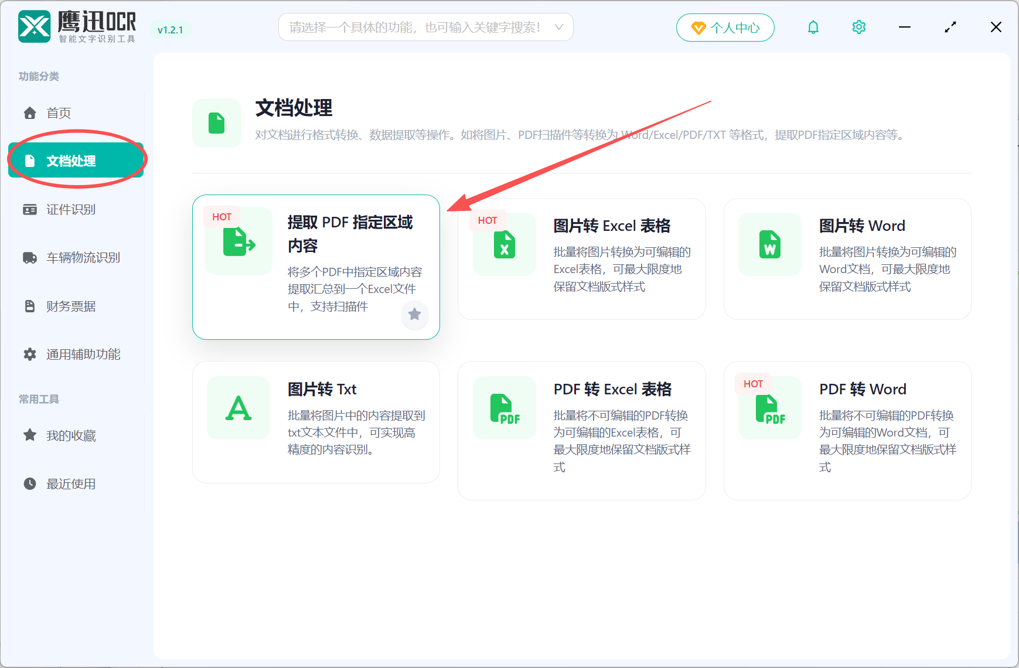The image size is (1019, 668).
Task: Click description 批量将图片中的内容提取到txt文本文件中
Action: [356, 432]
